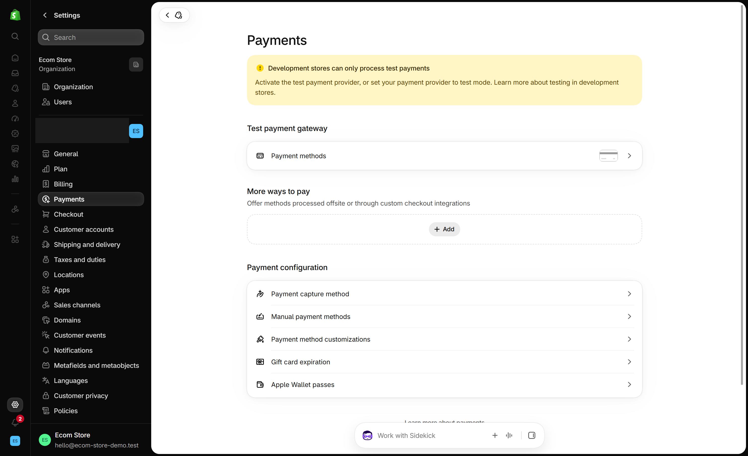The image size is (748, 456).
Task: Go back using Settings back arrow
Action: coord(45,15)
